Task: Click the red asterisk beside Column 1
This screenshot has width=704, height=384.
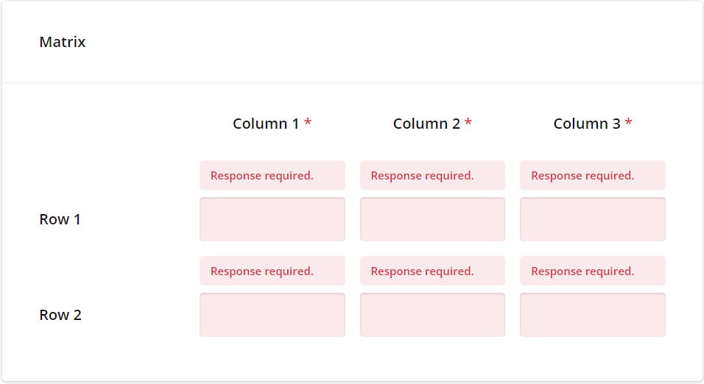Action: [308, 122]
